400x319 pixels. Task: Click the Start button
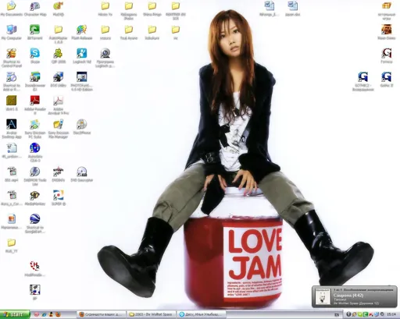[15, 314]
